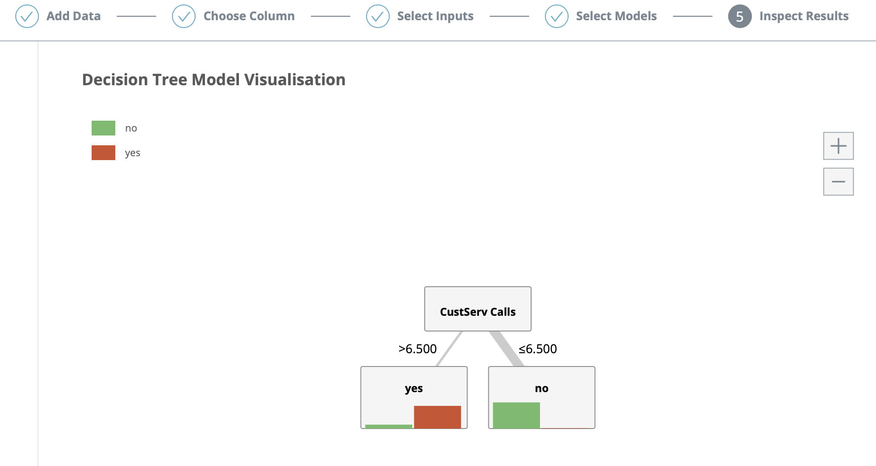Click the ≤6.500 branch label
Viewport: 876px width, 466px height.
click(538, 349)
